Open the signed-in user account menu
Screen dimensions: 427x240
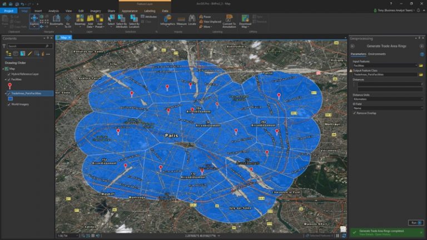(x=395, y=11)
